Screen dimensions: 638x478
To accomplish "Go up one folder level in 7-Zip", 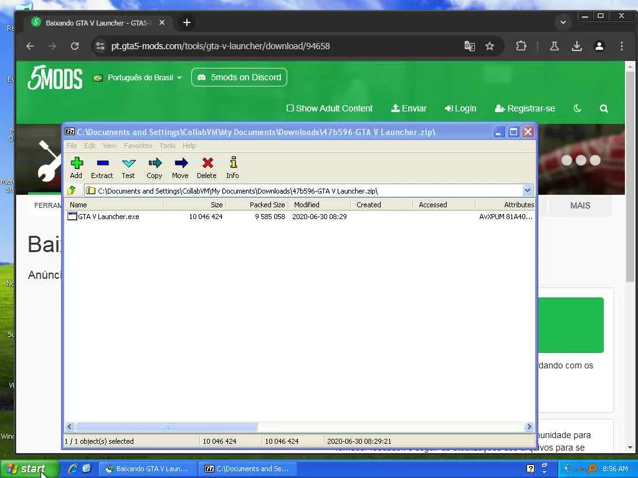I will pos(72,190).
